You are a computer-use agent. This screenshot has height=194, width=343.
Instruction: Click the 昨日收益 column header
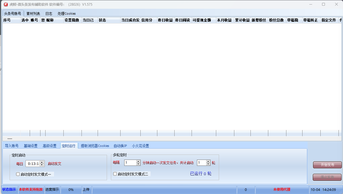coord(165,20)
